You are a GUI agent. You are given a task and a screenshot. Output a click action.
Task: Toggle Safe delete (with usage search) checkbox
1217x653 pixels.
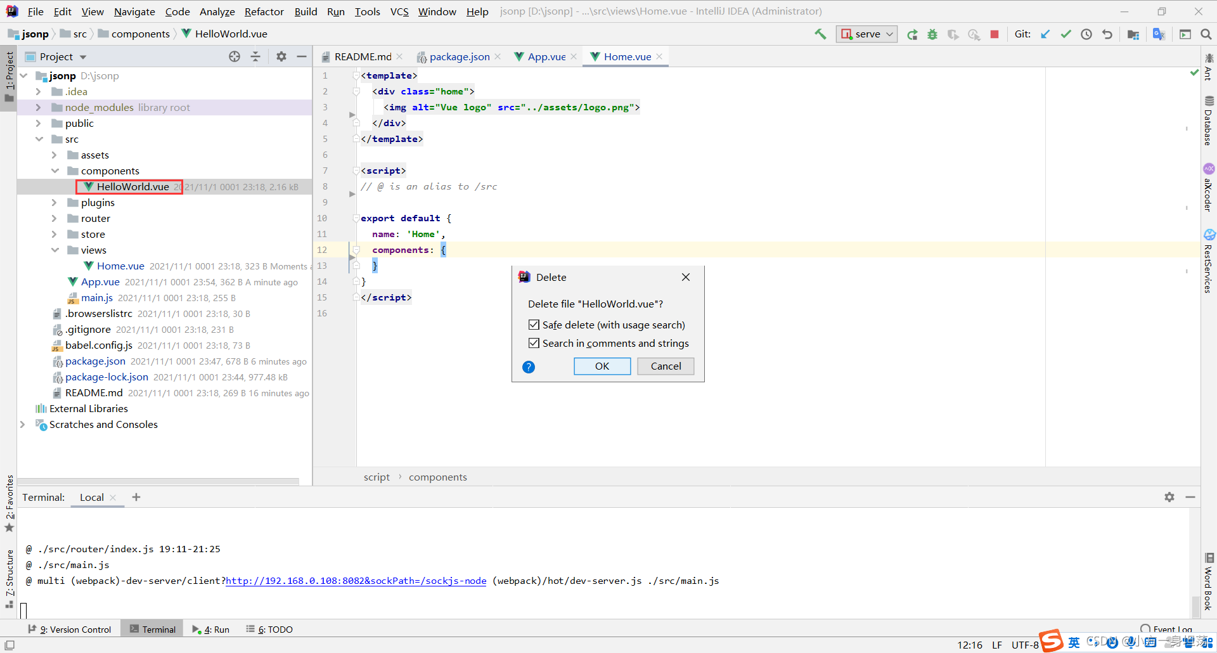(x=534, y=325)
